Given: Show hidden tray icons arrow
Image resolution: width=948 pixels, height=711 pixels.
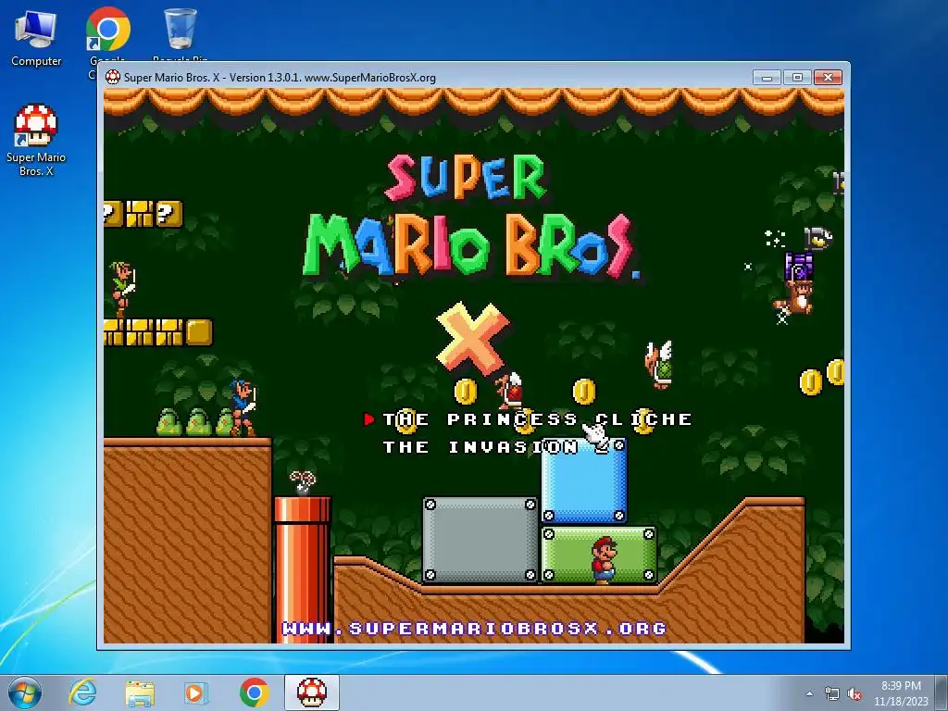Looking at the screenshot, I should tap(809, 693).
